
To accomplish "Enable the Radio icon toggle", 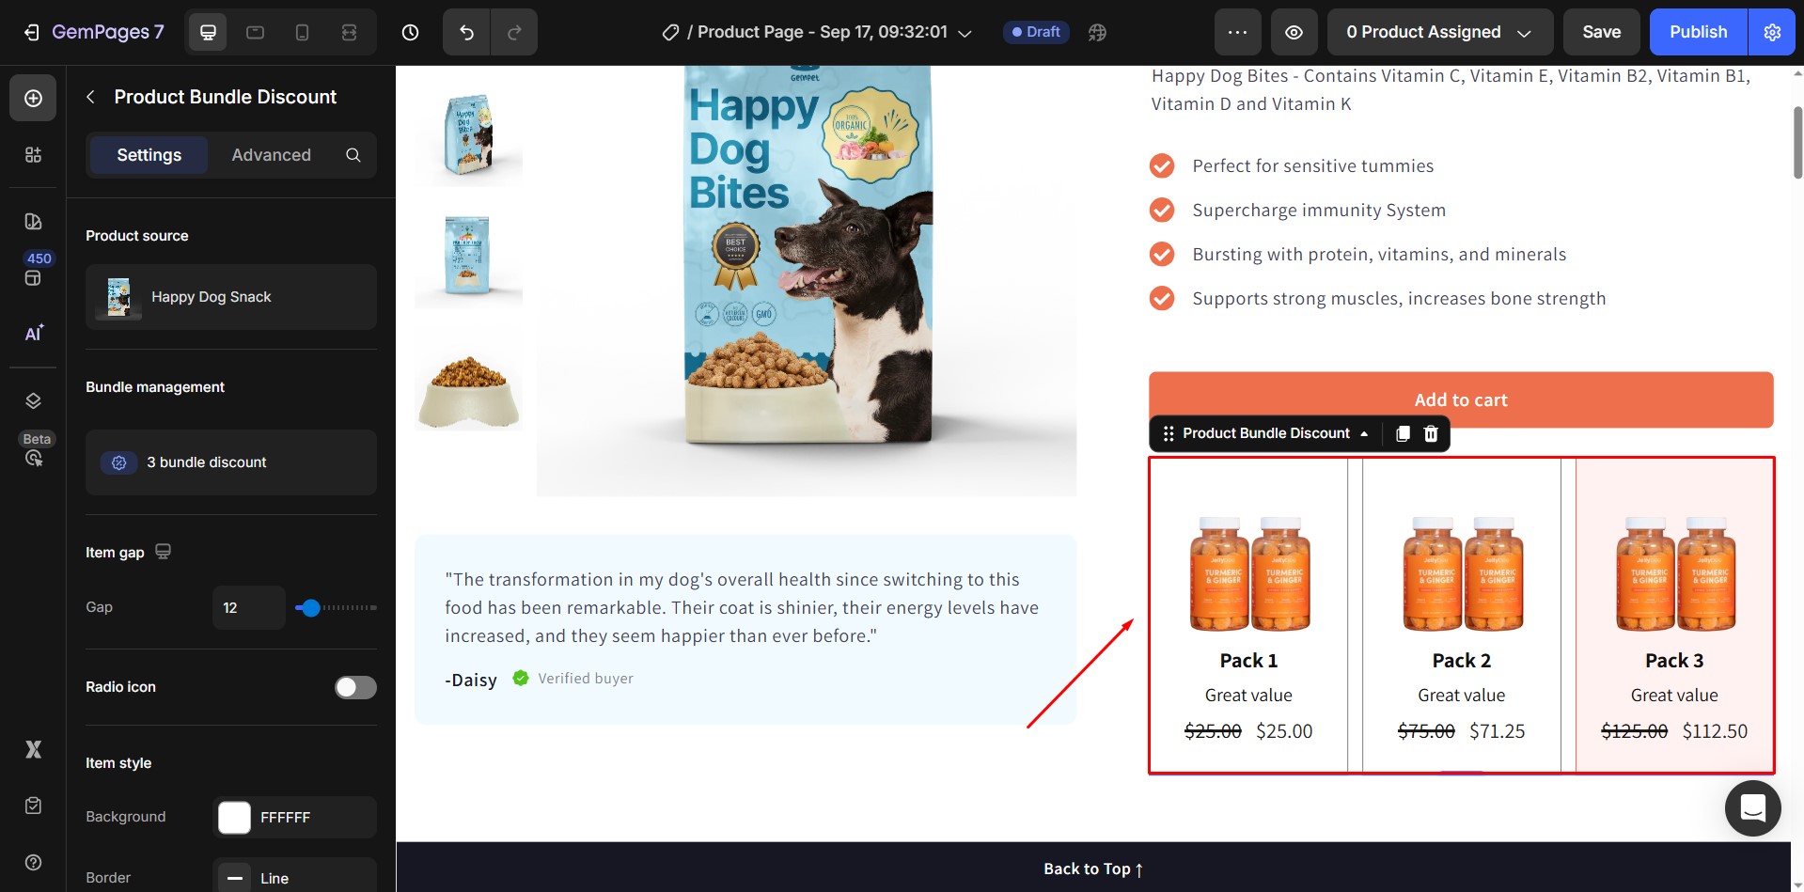I will click(x=355, y=687).
